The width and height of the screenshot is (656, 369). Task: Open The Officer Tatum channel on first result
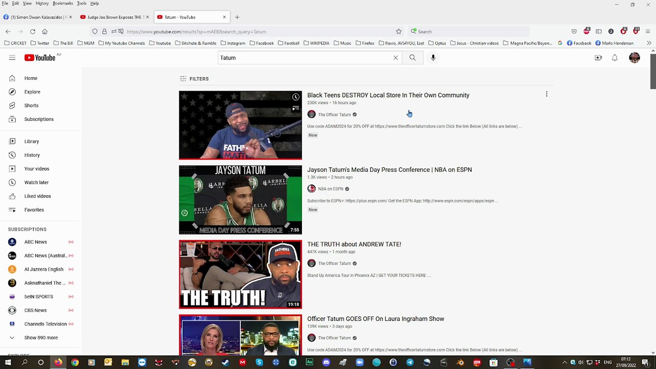334,115
